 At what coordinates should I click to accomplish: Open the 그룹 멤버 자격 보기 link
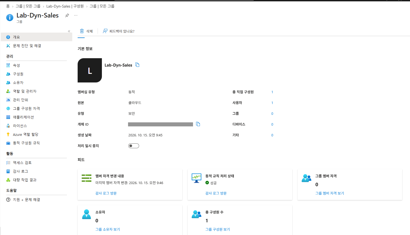pos(330,193)
